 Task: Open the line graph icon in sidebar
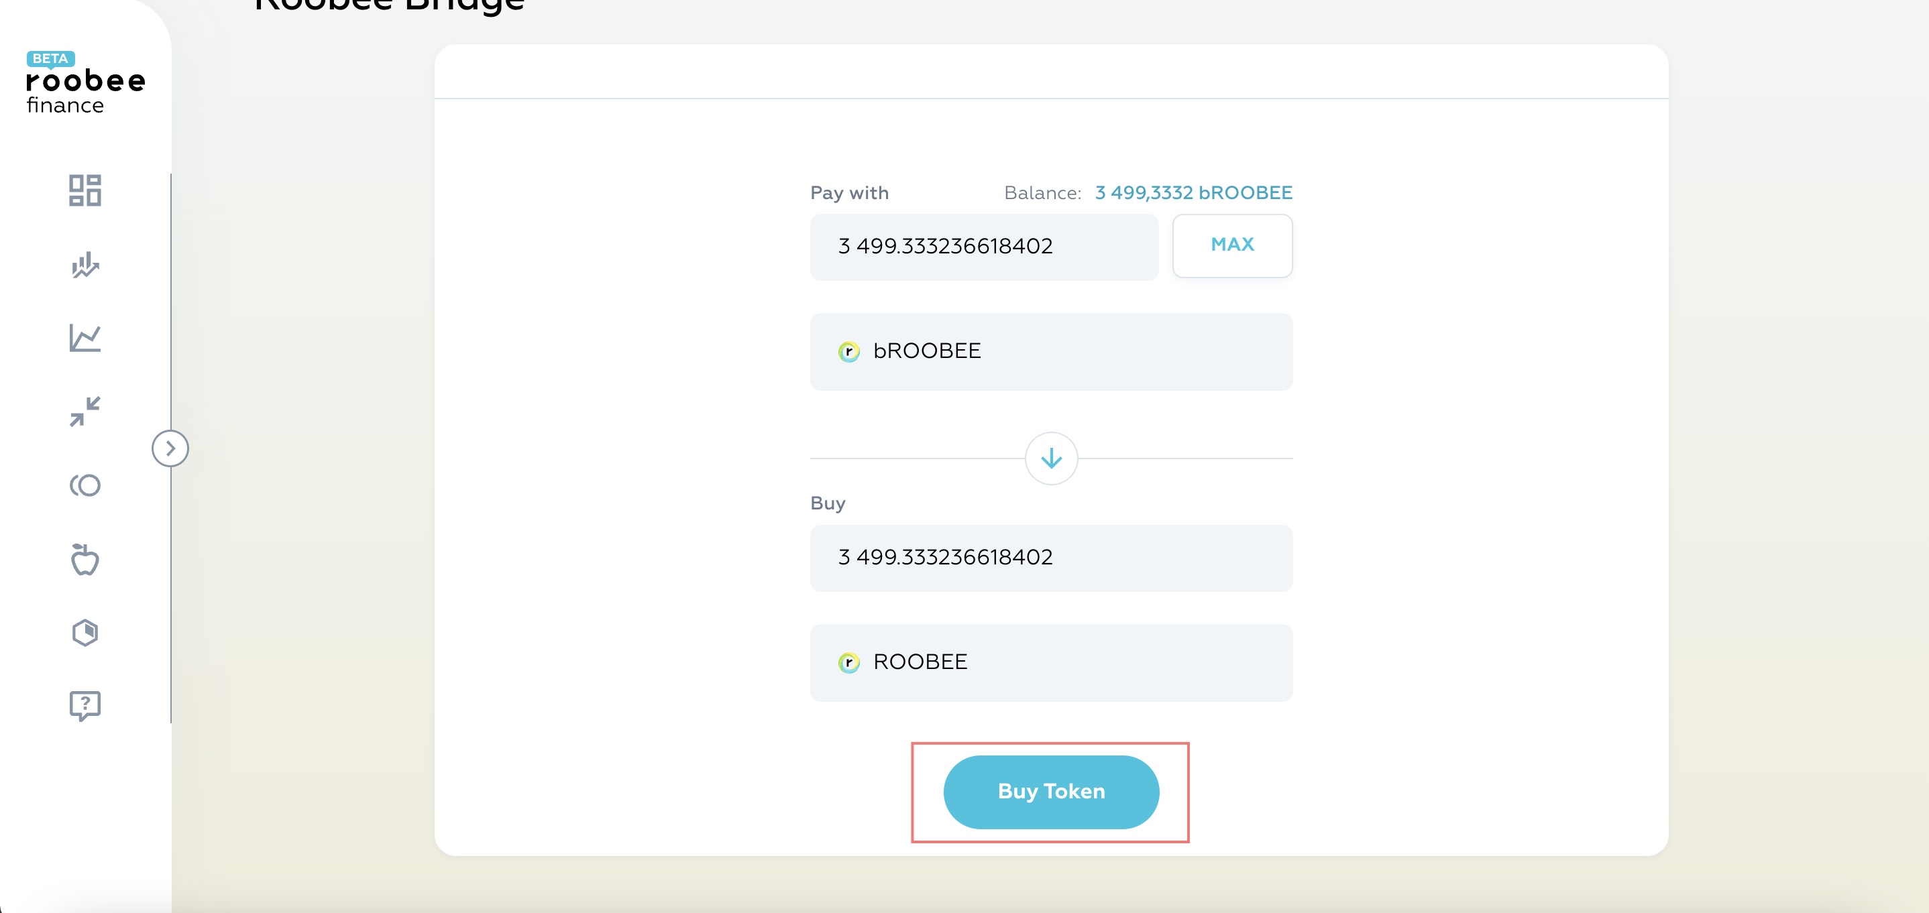point(85,337)
